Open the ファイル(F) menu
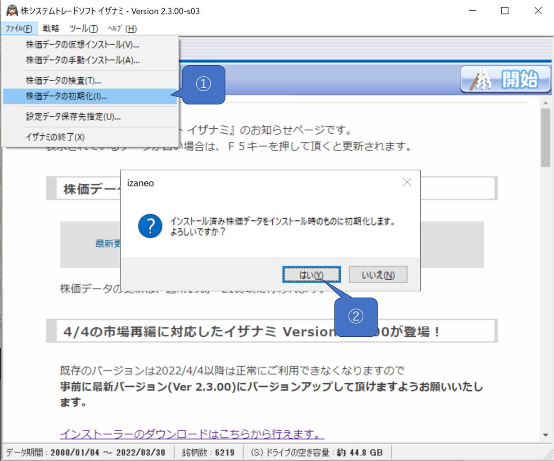 18,28
